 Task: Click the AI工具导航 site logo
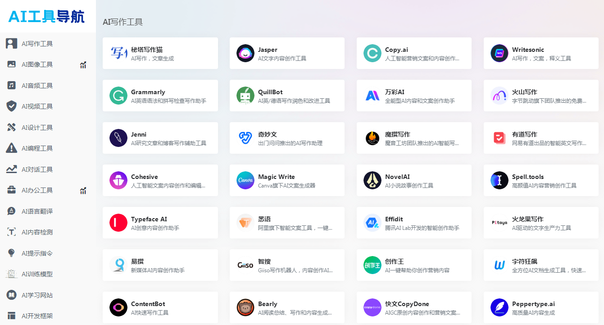(x=47, y=17)
